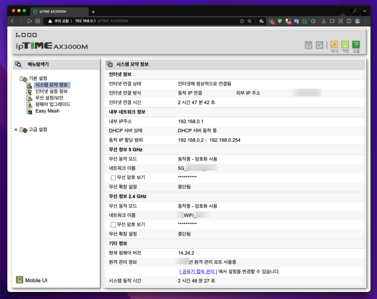The width and height of the screenshot is (377, 299).
Task: Open the browser profile avatar
Action: click(x=357, y=21)
